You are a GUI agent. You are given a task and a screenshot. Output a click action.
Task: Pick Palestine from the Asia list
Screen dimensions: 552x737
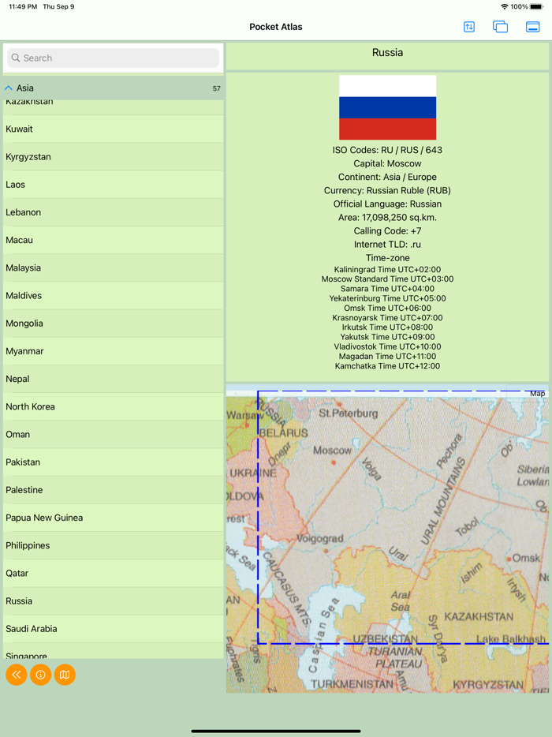114,489
